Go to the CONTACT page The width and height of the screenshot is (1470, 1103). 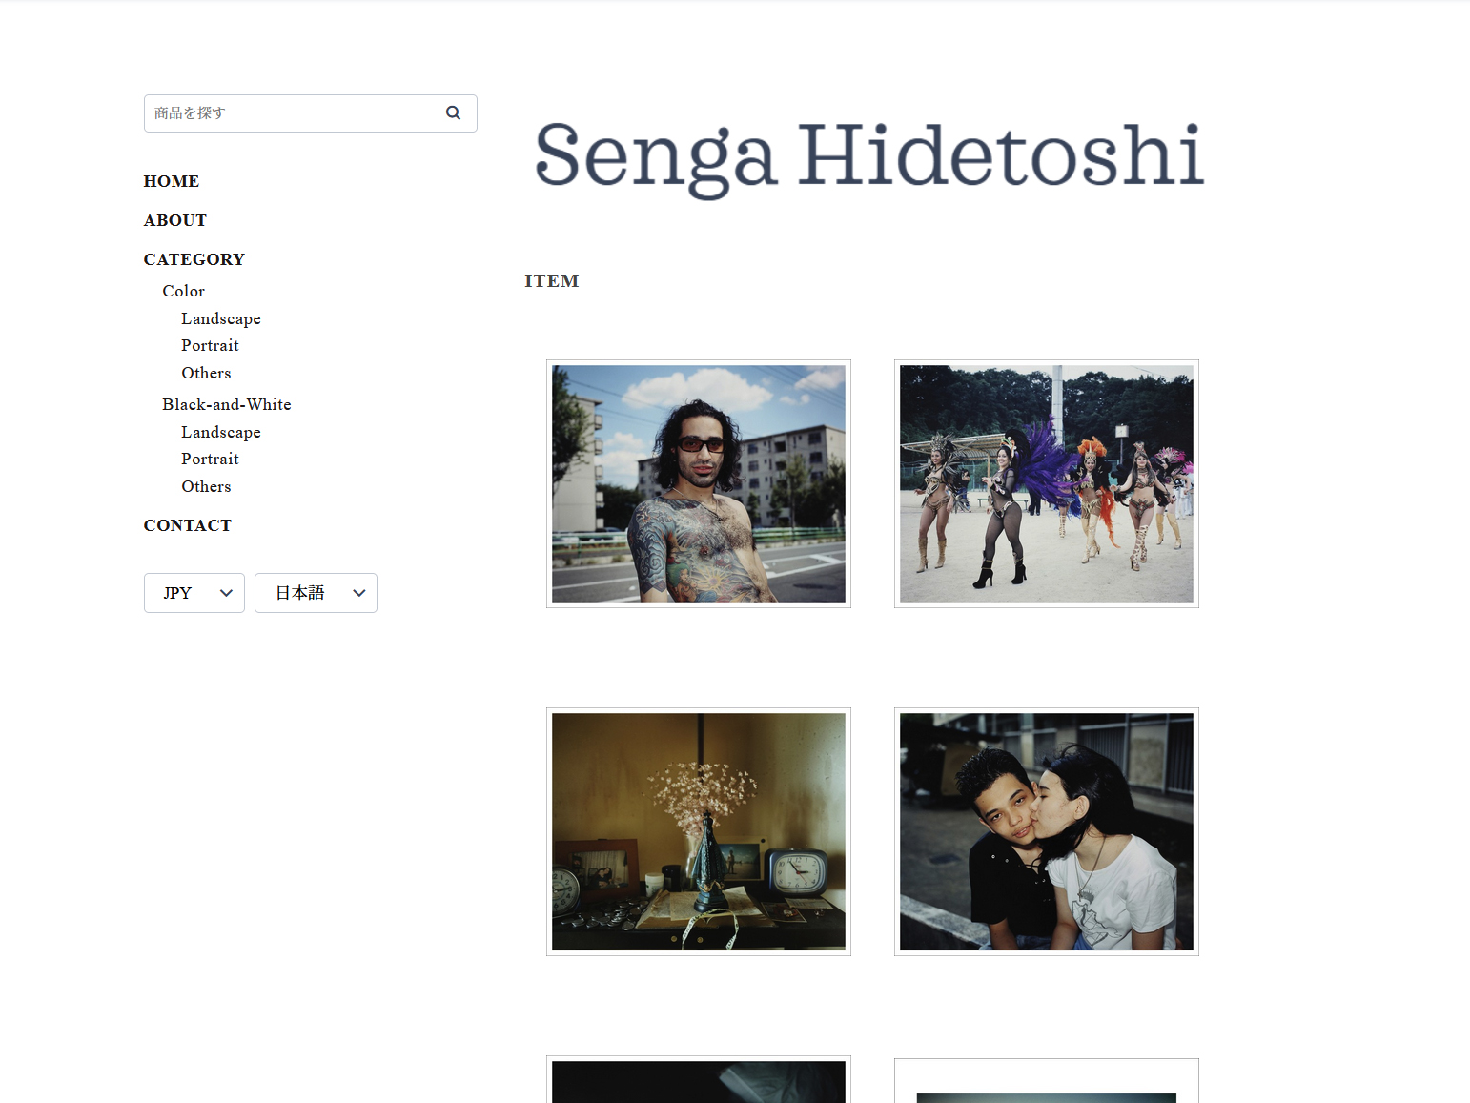pyautogui.click(x=187, y=525)
